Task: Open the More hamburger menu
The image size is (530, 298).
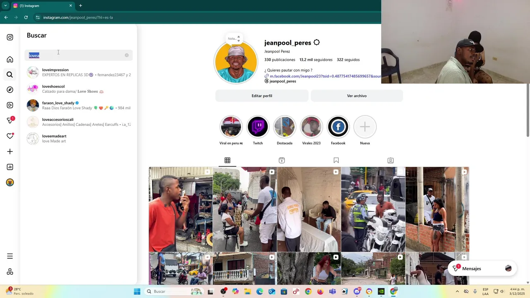Action: click(10, 256)
